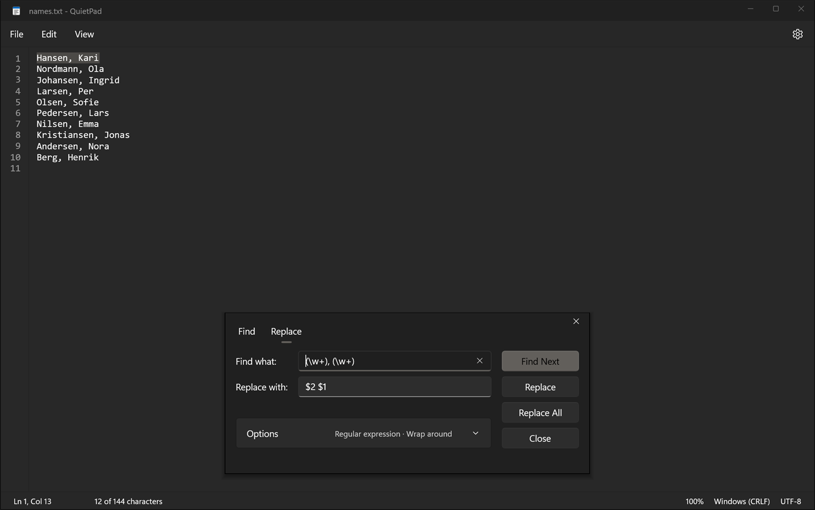Image resolution: width=815 pixels, height=510 pixels.
Task: Click the highlighted 'Hansen, Kari' line
Action: [x=68, y=58]
